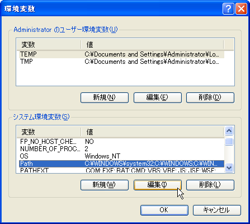Click 新規(N) button for user variables
The image size is (250, 224).
click(105, 97)
